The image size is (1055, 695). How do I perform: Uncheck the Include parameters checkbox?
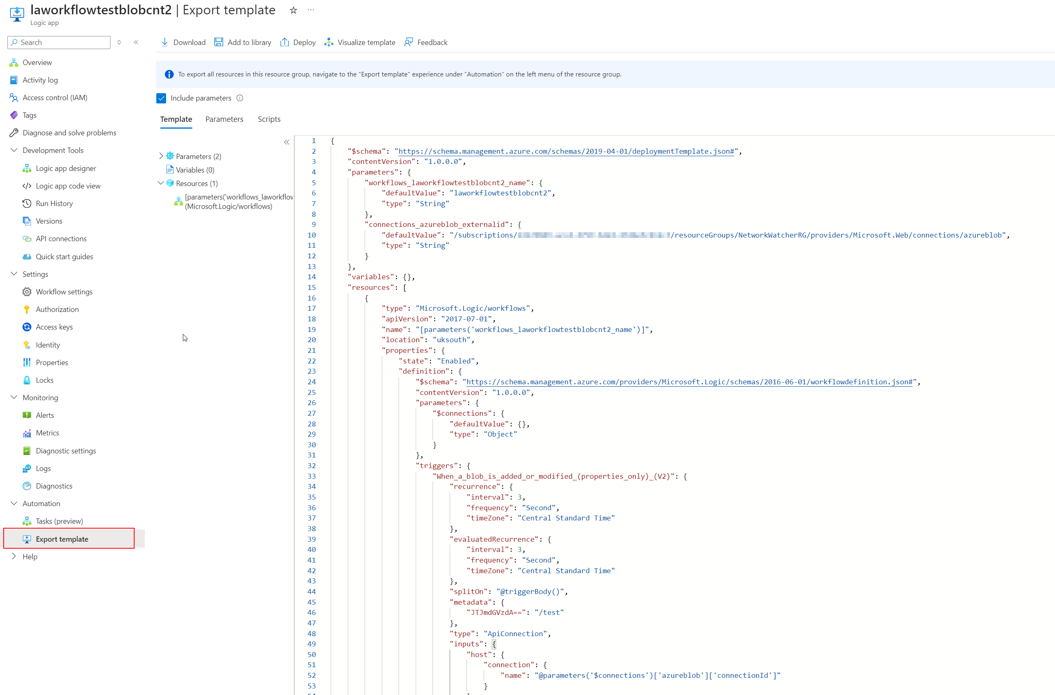(162, 98)
